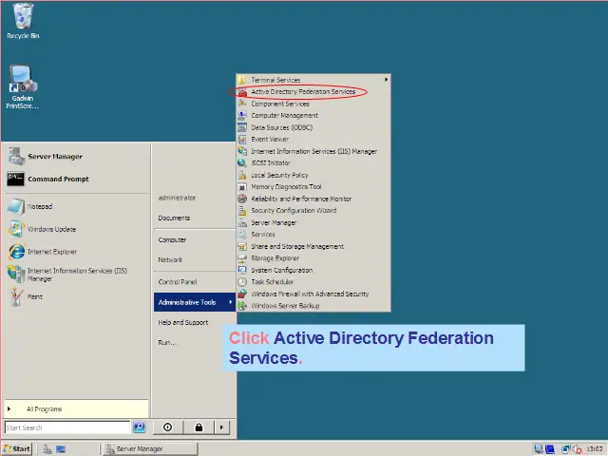The height and width of the screenshot is (456, 608).
Task: Open IIS Manager in Start menu recent list
Action: coord(76,275)
